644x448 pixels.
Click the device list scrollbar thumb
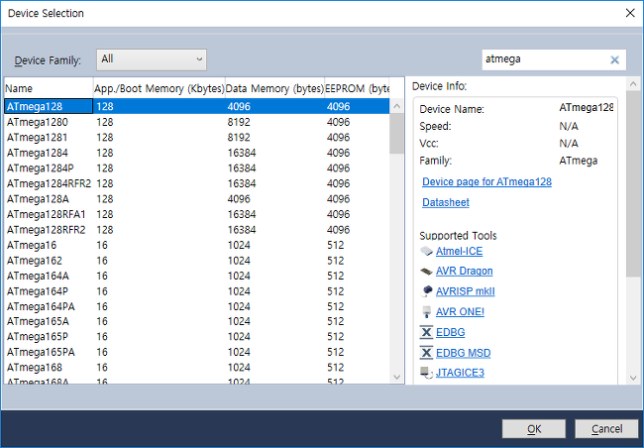click(x=396, y=133)
